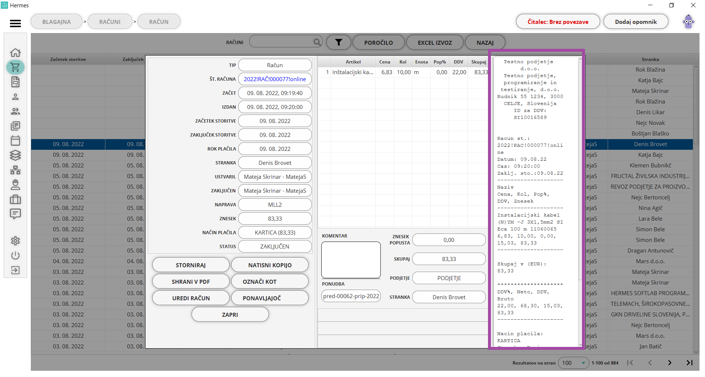Navigate to RAČUNI breadcrumb

click(110, 22)
